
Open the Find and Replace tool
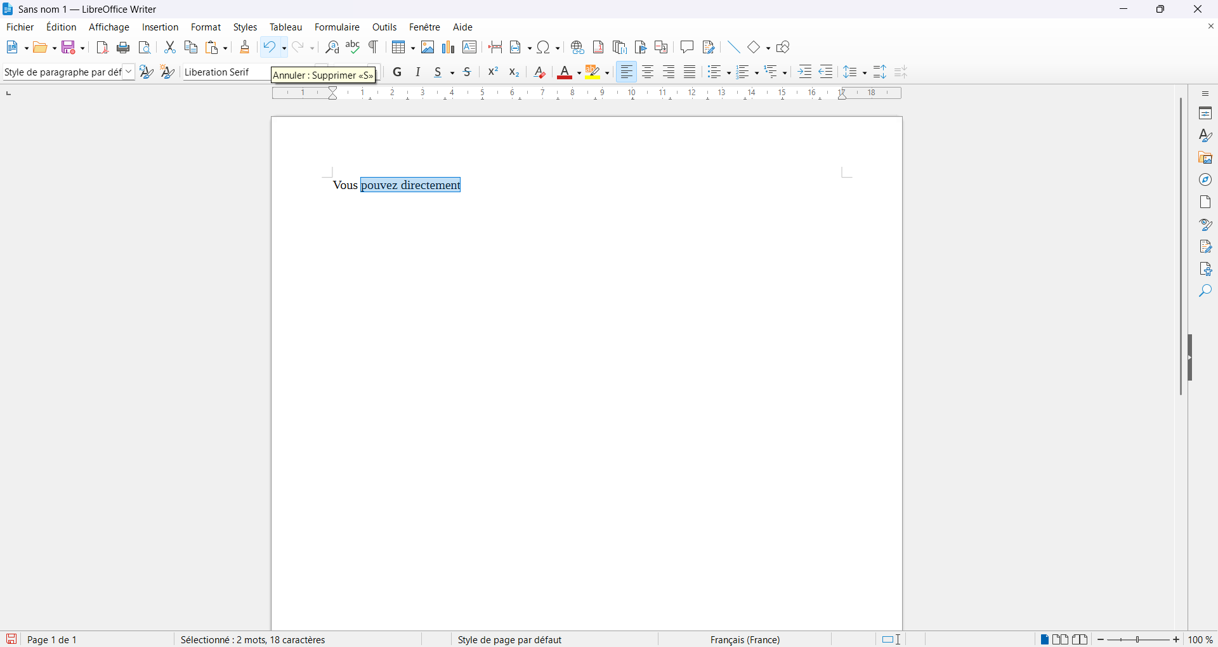point(332,48)
